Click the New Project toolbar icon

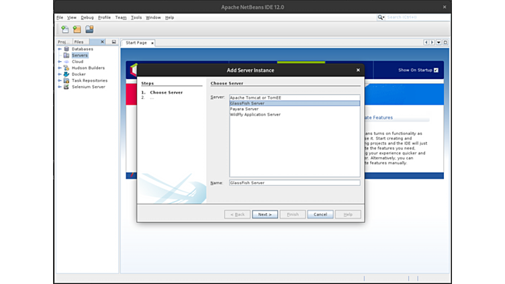[x=77, y=30]
